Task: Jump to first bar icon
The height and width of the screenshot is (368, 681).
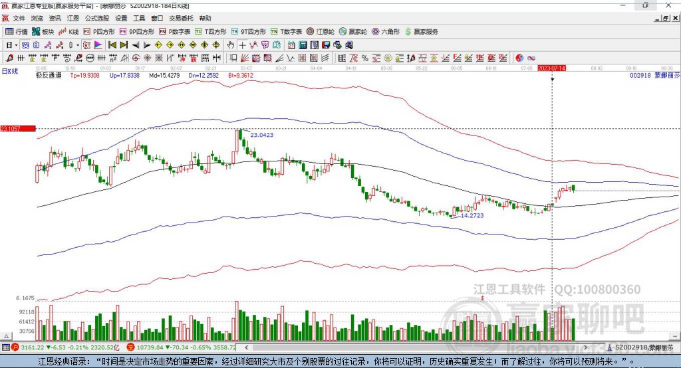Action: pyautogui.click(x=112, y=45)
